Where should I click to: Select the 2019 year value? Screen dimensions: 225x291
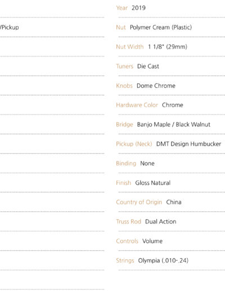click(138, 8)
